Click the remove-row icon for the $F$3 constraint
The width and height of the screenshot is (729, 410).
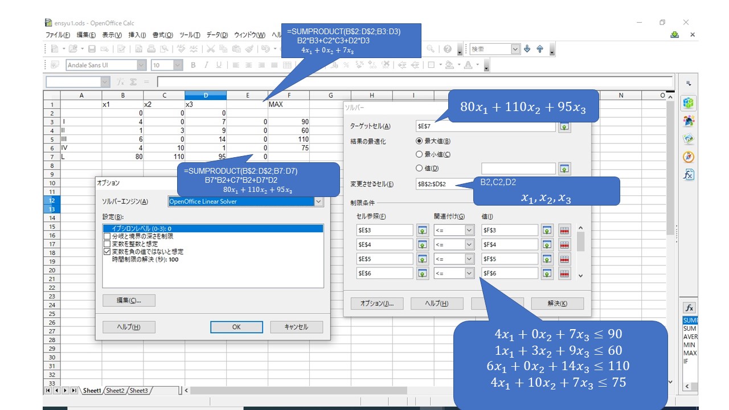pos(564,230)
